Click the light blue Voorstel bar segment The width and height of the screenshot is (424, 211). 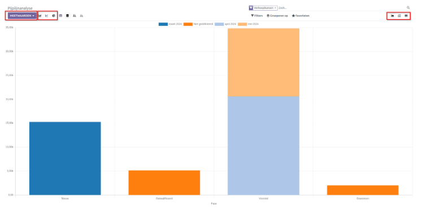click(x=264, y=146)
